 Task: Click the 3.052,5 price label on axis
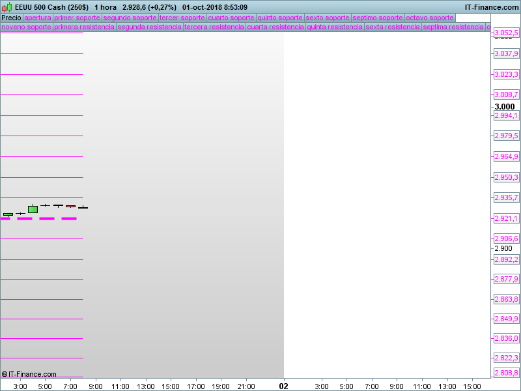(x=506, y=33)
